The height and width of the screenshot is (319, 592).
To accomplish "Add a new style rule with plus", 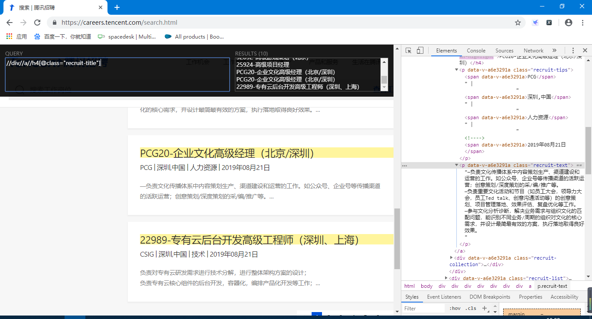I will [485, 308].
